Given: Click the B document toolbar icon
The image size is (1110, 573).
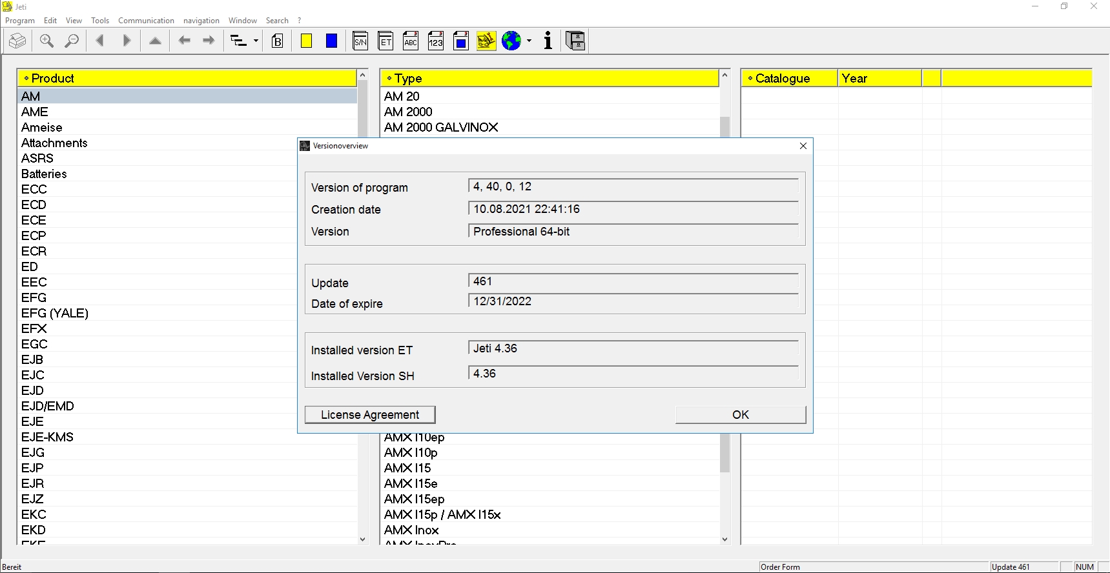Looking at the screenshot, I should 277,41.
